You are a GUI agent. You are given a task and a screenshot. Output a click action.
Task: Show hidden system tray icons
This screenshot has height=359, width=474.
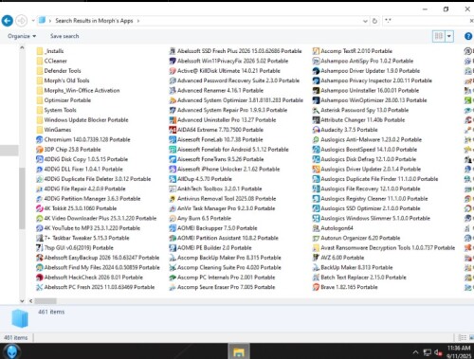click(x=416, y=352)
